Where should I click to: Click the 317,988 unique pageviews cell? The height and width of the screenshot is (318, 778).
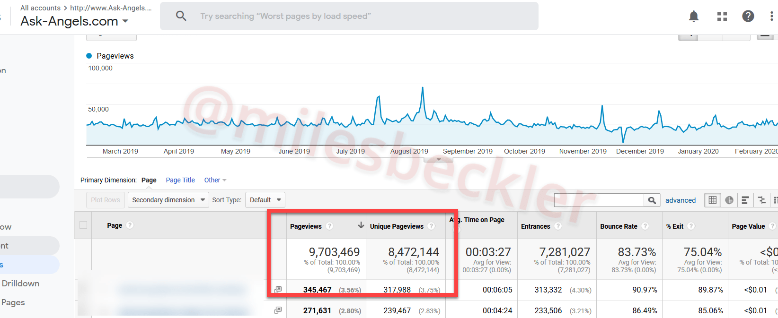point(397,290)
